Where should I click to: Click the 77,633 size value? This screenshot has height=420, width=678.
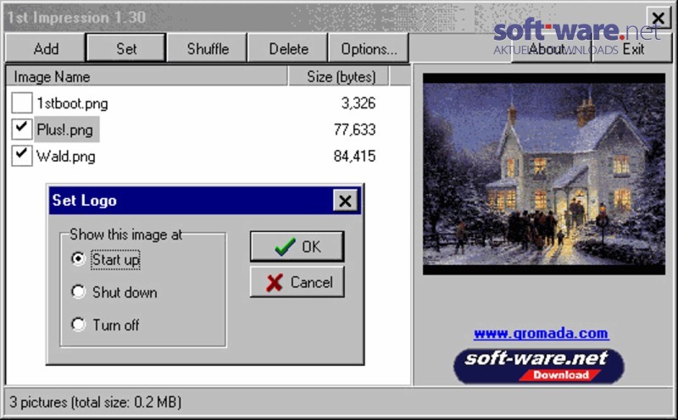coord(354,130)
